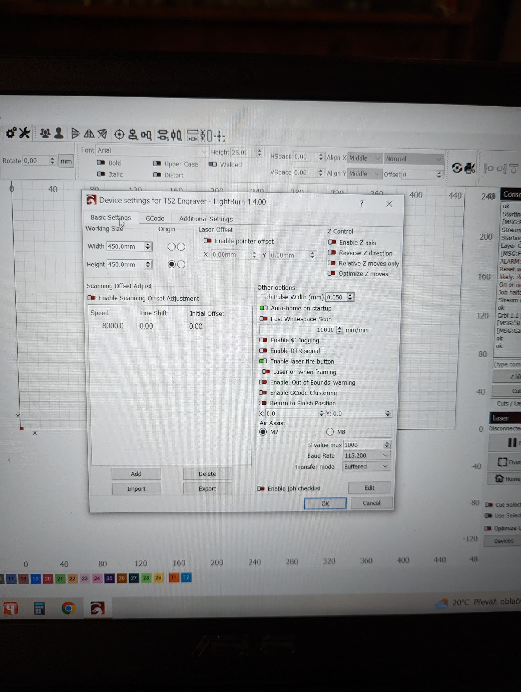This screenshot has height=692, width=521.
Task: Click the Export button
Action: tap(207, 488)
